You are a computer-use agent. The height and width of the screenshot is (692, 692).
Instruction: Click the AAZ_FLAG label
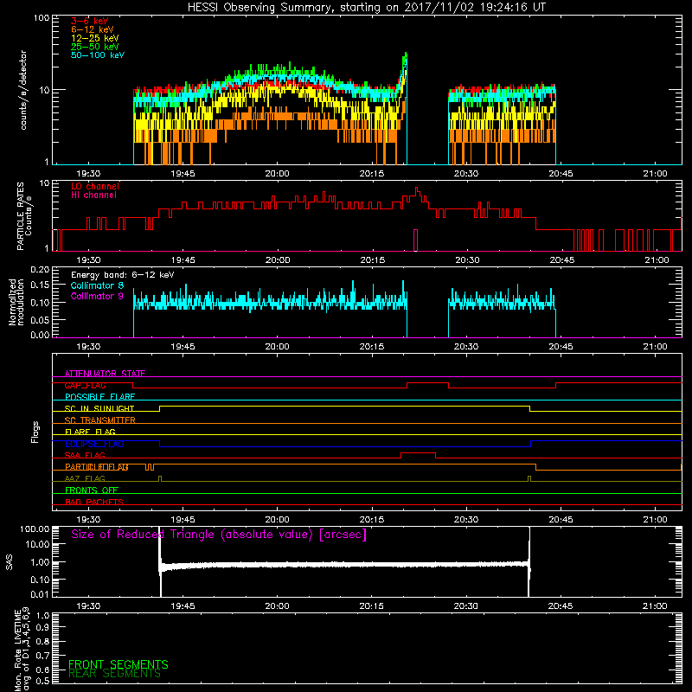(85, 479)
